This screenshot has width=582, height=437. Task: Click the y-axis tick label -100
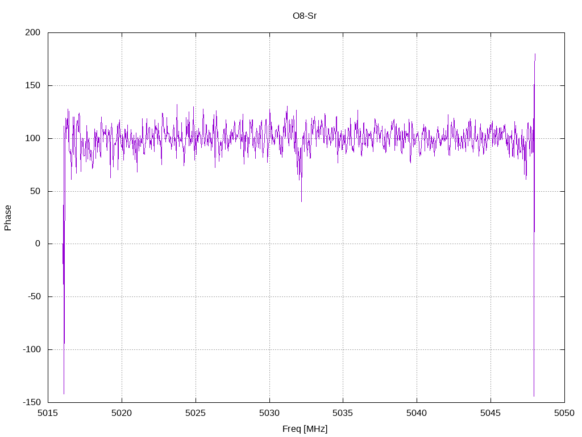32,349
